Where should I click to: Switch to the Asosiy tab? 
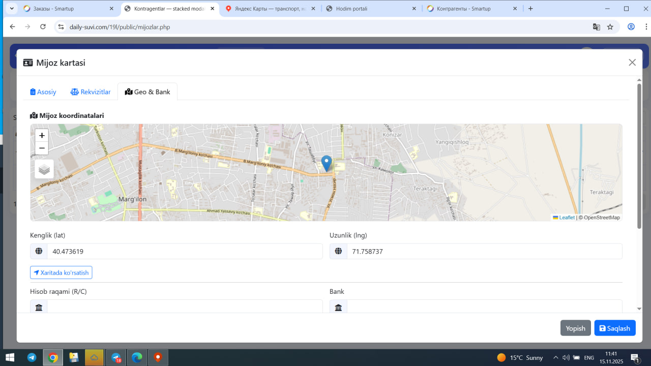click(x=43, y=92)
